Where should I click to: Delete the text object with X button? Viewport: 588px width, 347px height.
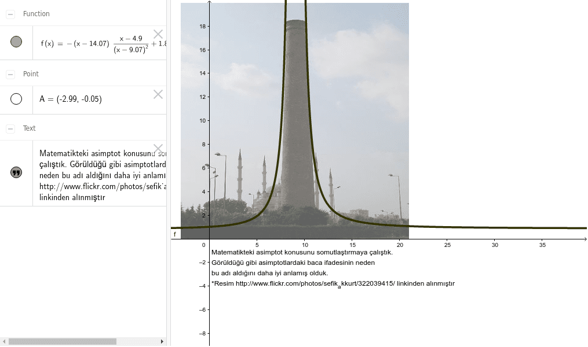[158, 149]
